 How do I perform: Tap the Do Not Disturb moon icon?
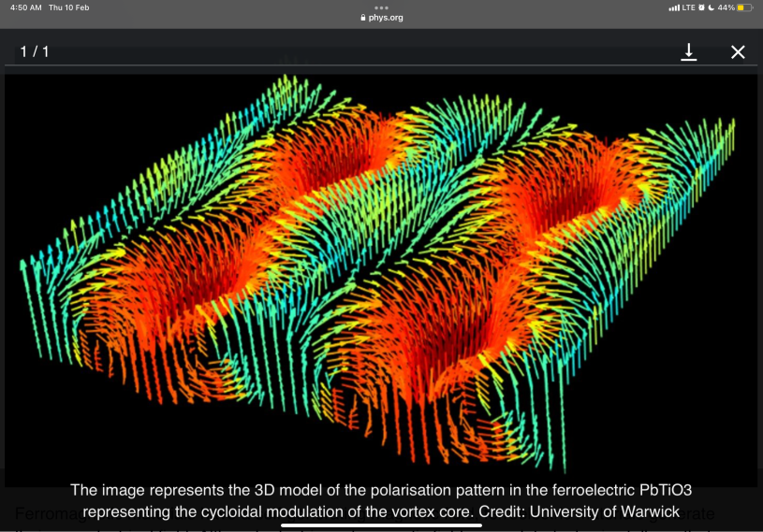711,7
